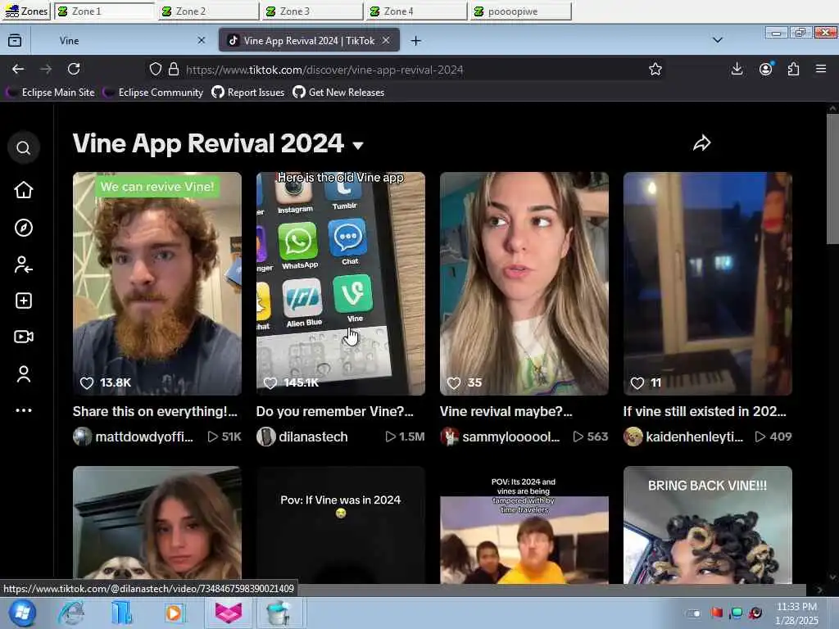This screenshot has height=629, width=839.
Task: Switch to Zone 1 tab
Action: coord(105,11)
